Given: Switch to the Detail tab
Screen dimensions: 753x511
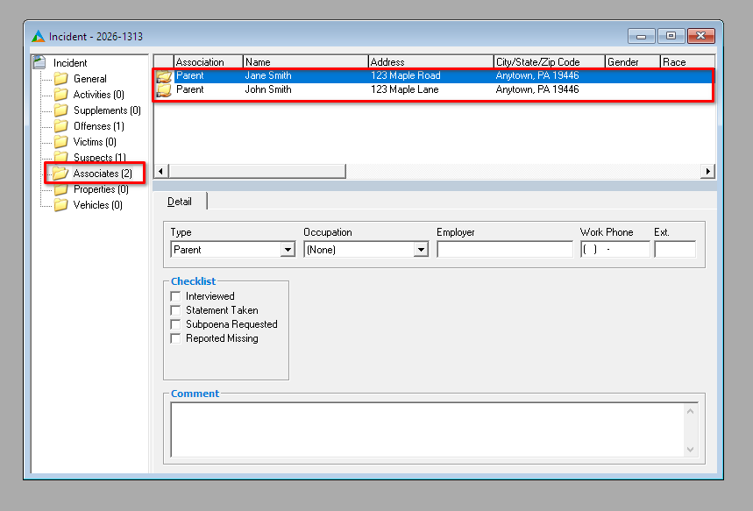Looking at the screenshot, I should (180, 202).
